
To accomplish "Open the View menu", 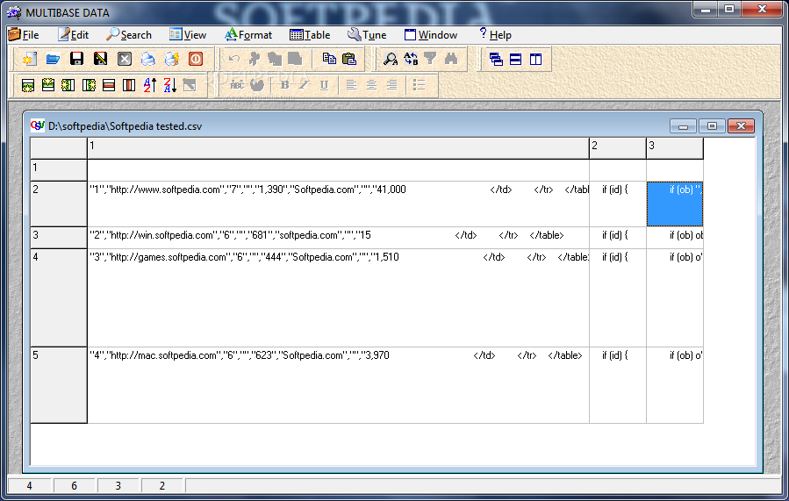I will click(x=188, y=35).
